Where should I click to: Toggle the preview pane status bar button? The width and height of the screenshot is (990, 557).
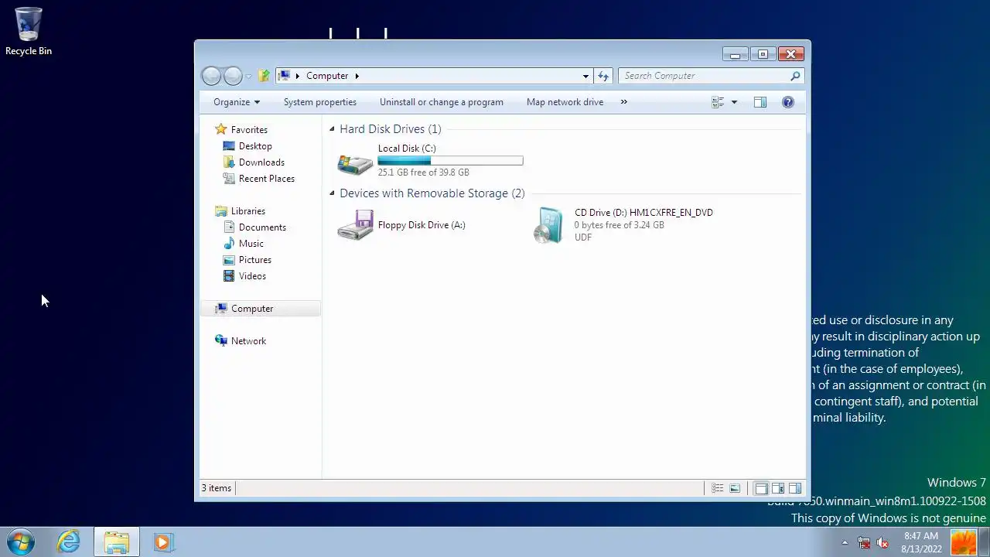[795, 488]
